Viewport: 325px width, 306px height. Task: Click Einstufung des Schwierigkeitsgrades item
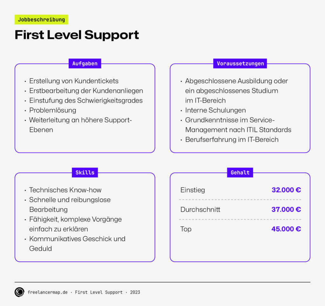tap(86, 100)
